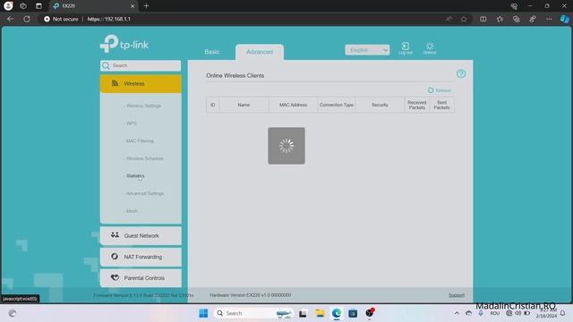Open the Read aloud icon in address bar
The height and width of the screenshot is (322, 573).
(x=449, y=19)
